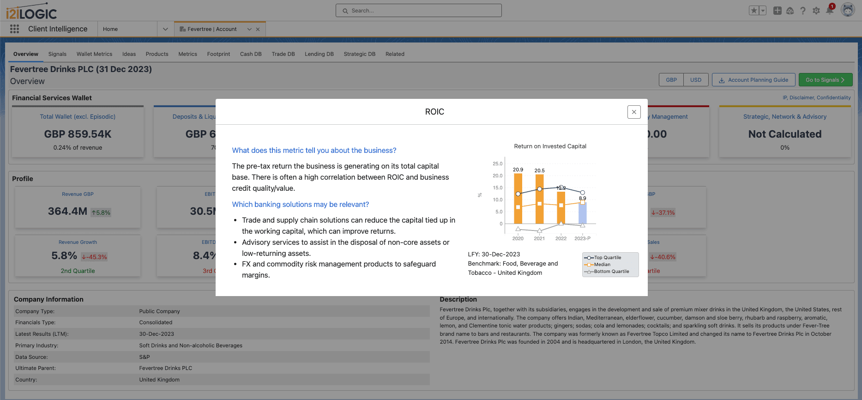This screenshot has width=862, height=400.
Task: Click GBP 859.54K wallet value
Action: [78, 134]
